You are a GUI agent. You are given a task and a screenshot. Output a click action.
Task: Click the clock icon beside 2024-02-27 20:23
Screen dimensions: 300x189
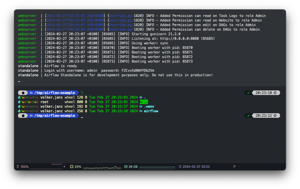180,167
